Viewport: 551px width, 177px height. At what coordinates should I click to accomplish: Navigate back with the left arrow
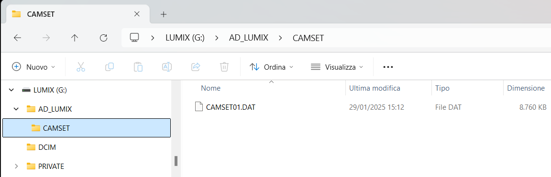click(x=17, y=38)
